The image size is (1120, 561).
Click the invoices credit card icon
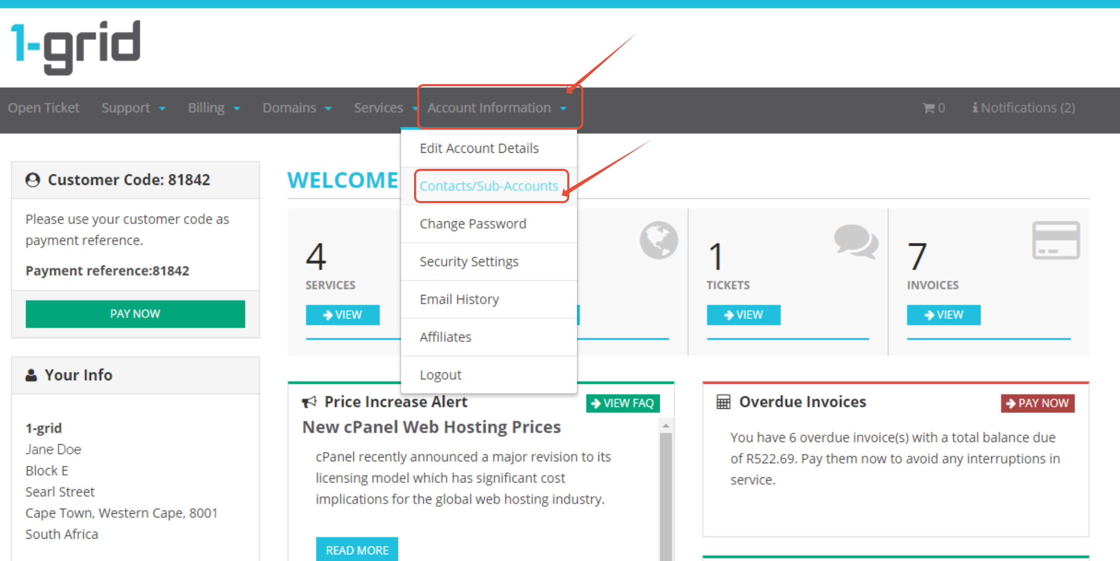click(1056, 241)
